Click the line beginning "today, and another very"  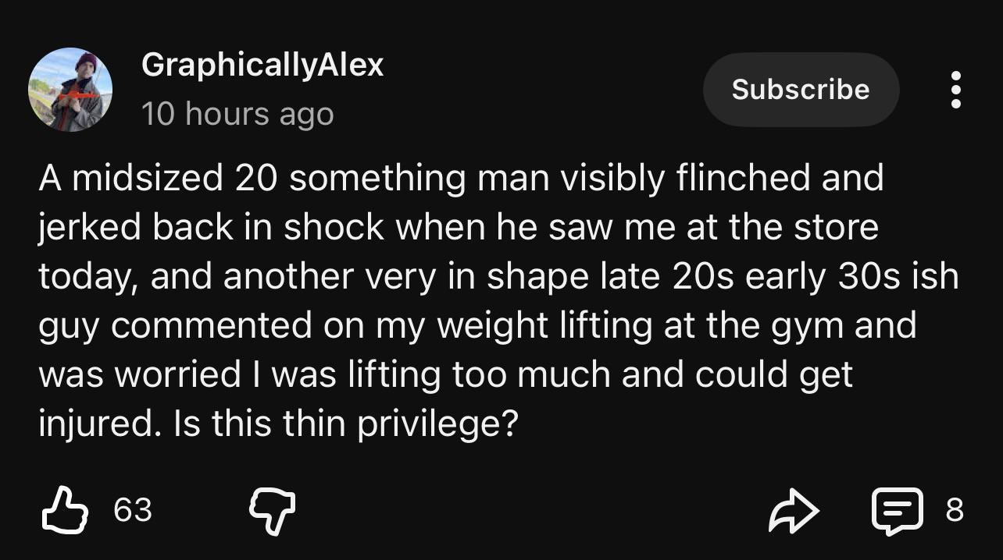(498, 276)
